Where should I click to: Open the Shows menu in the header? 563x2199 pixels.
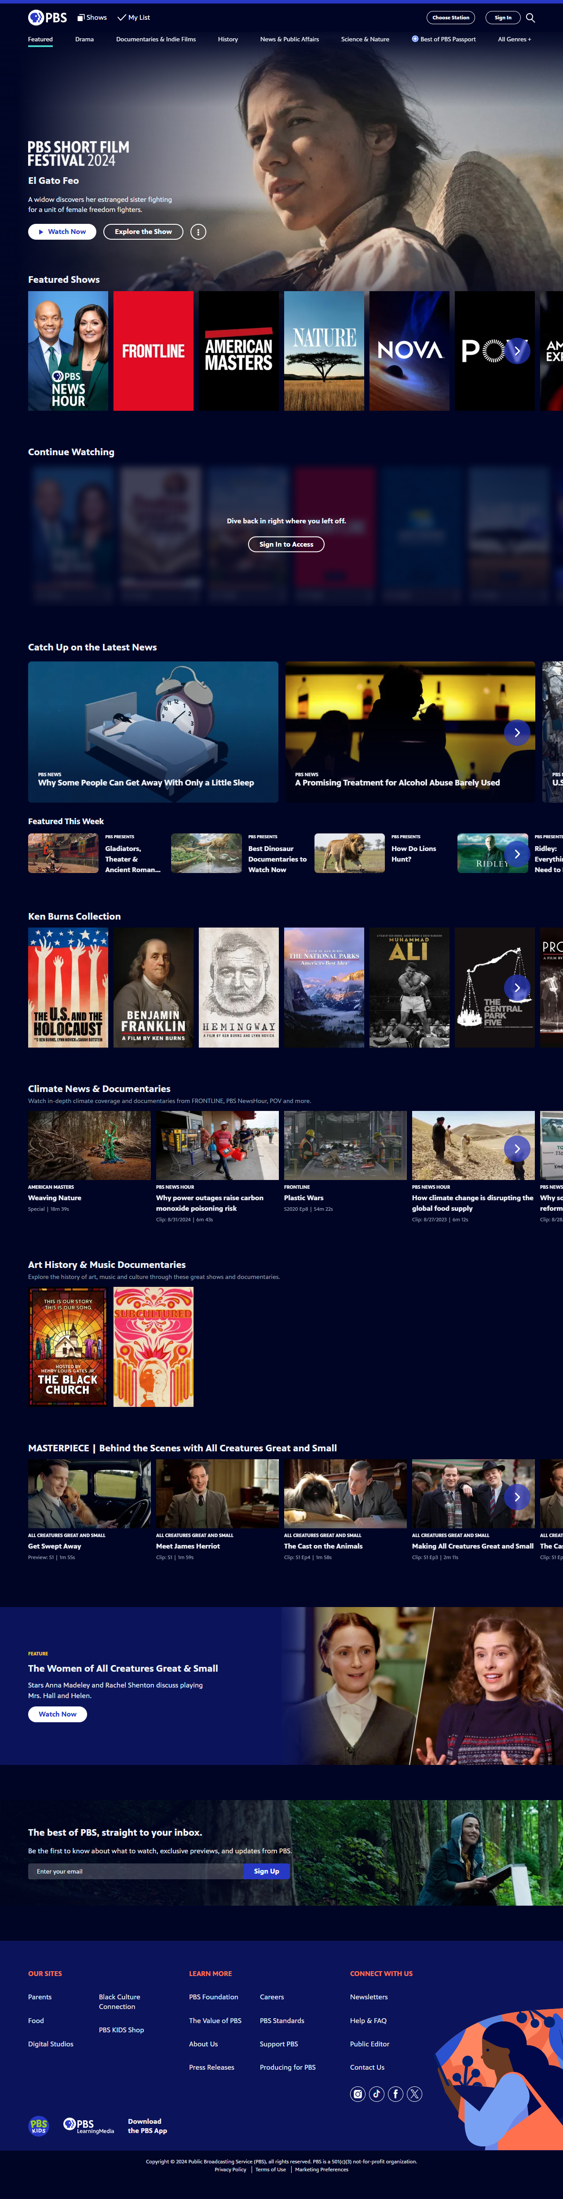pos(92,17)
